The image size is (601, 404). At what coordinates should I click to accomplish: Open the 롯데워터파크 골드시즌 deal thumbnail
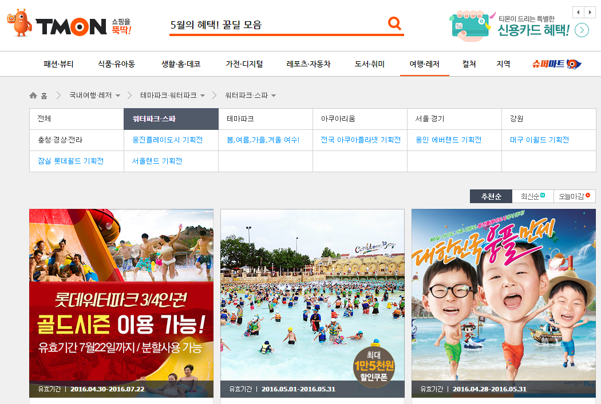[x=121, y=303]
